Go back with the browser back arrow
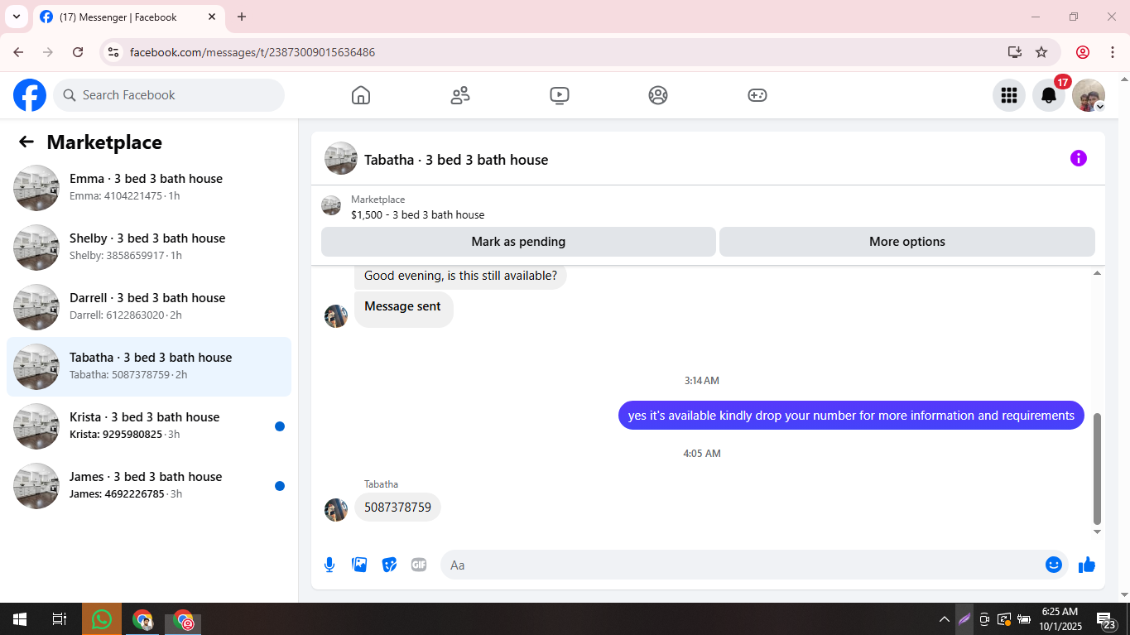This screenshot has height=635, width=1130. coord(18,52)
